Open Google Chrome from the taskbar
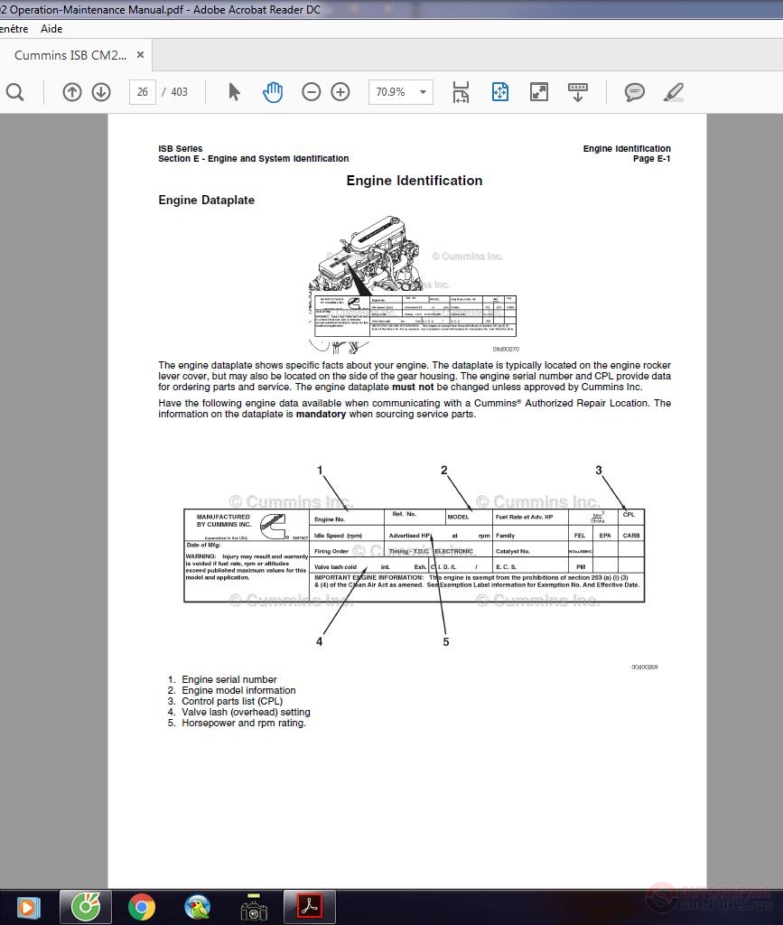 pos(142,907)
